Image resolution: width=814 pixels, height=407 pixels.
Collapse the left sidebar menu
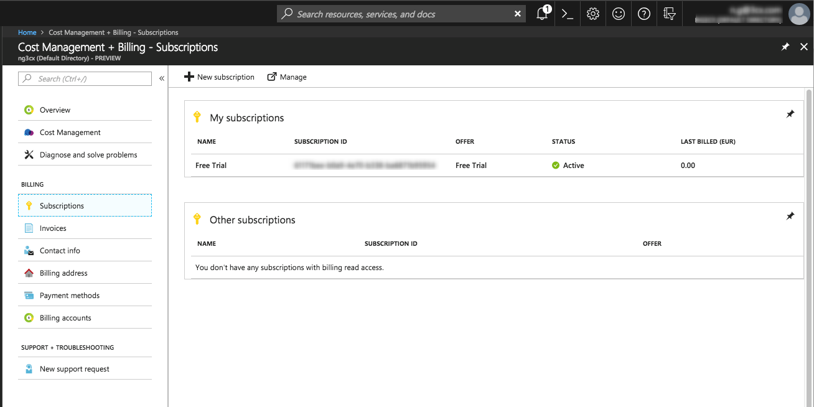pos(162,78)
